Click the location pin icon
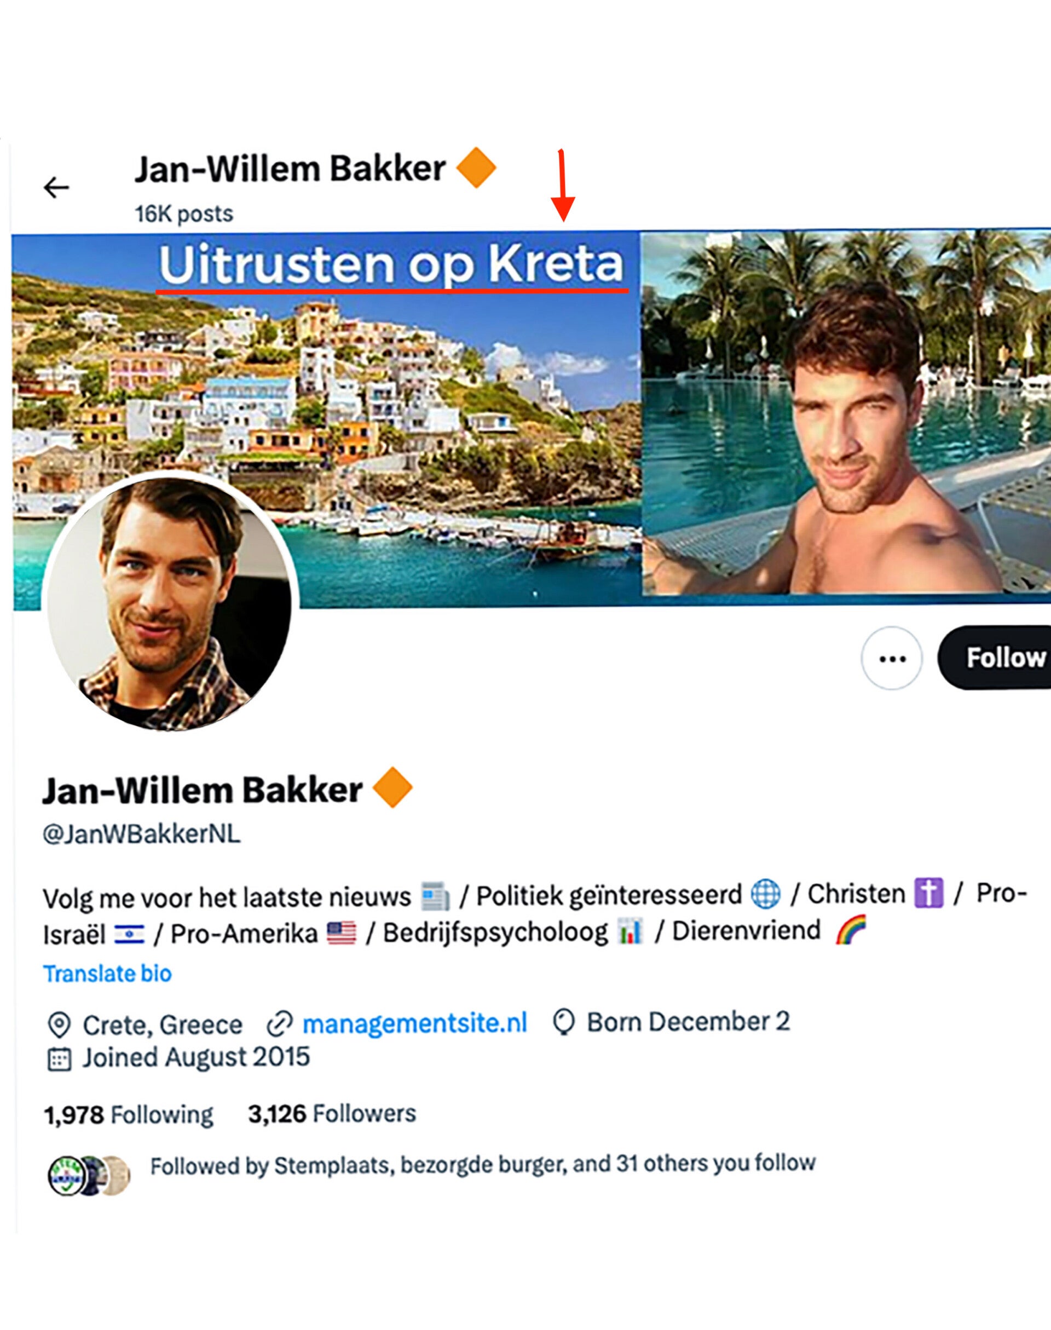 [x=59, y=1026]
